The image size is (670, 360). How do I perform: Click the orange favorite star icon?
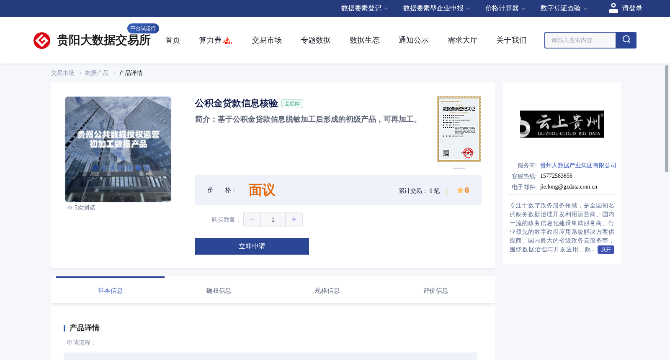(x=460, y=190)
